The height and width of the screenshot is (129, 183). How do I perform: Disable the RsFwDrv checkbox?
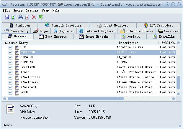tap(10, 57)
